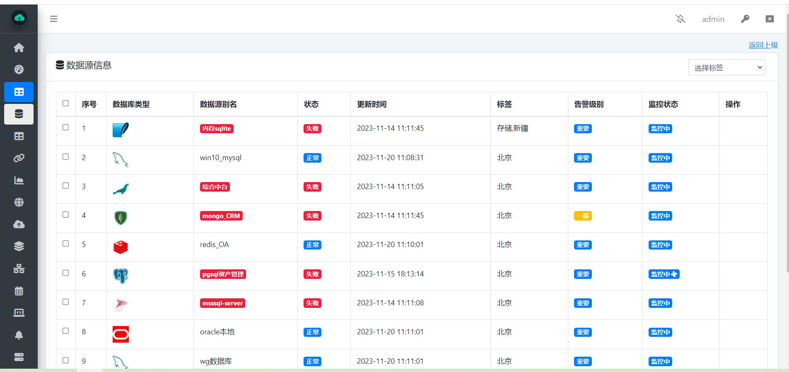Open the 选择标签 dropdown
This screenshot has height=372, width=789.
[x=726, y=67]
